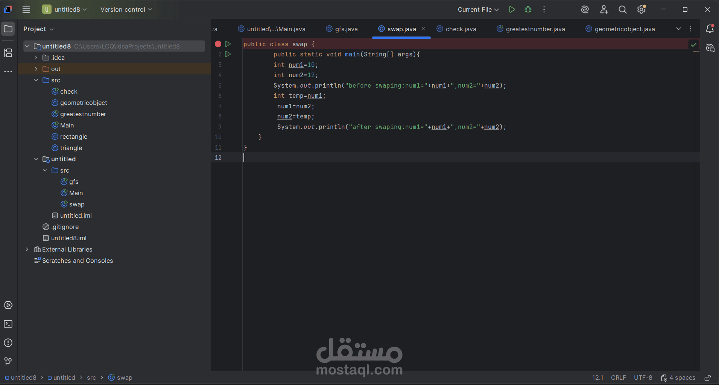Show more tool windows ellipsis
Image resolution: width=719 pixels, height=385 pixels.
coord(8,71)
